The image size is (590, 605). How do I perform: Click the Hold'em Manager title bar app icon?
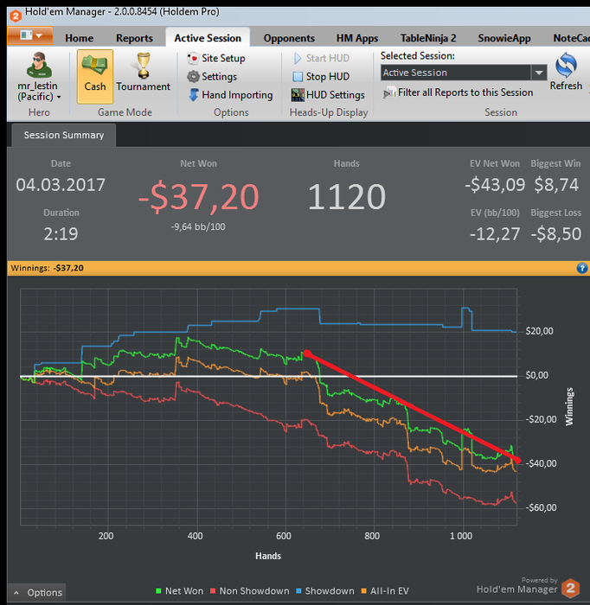16,16
